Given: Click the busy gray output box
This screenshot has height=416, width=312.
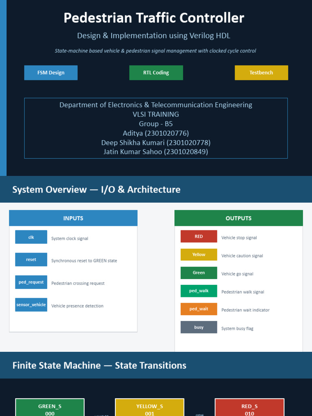Looking at the screenshot, I should click(199, 327).
